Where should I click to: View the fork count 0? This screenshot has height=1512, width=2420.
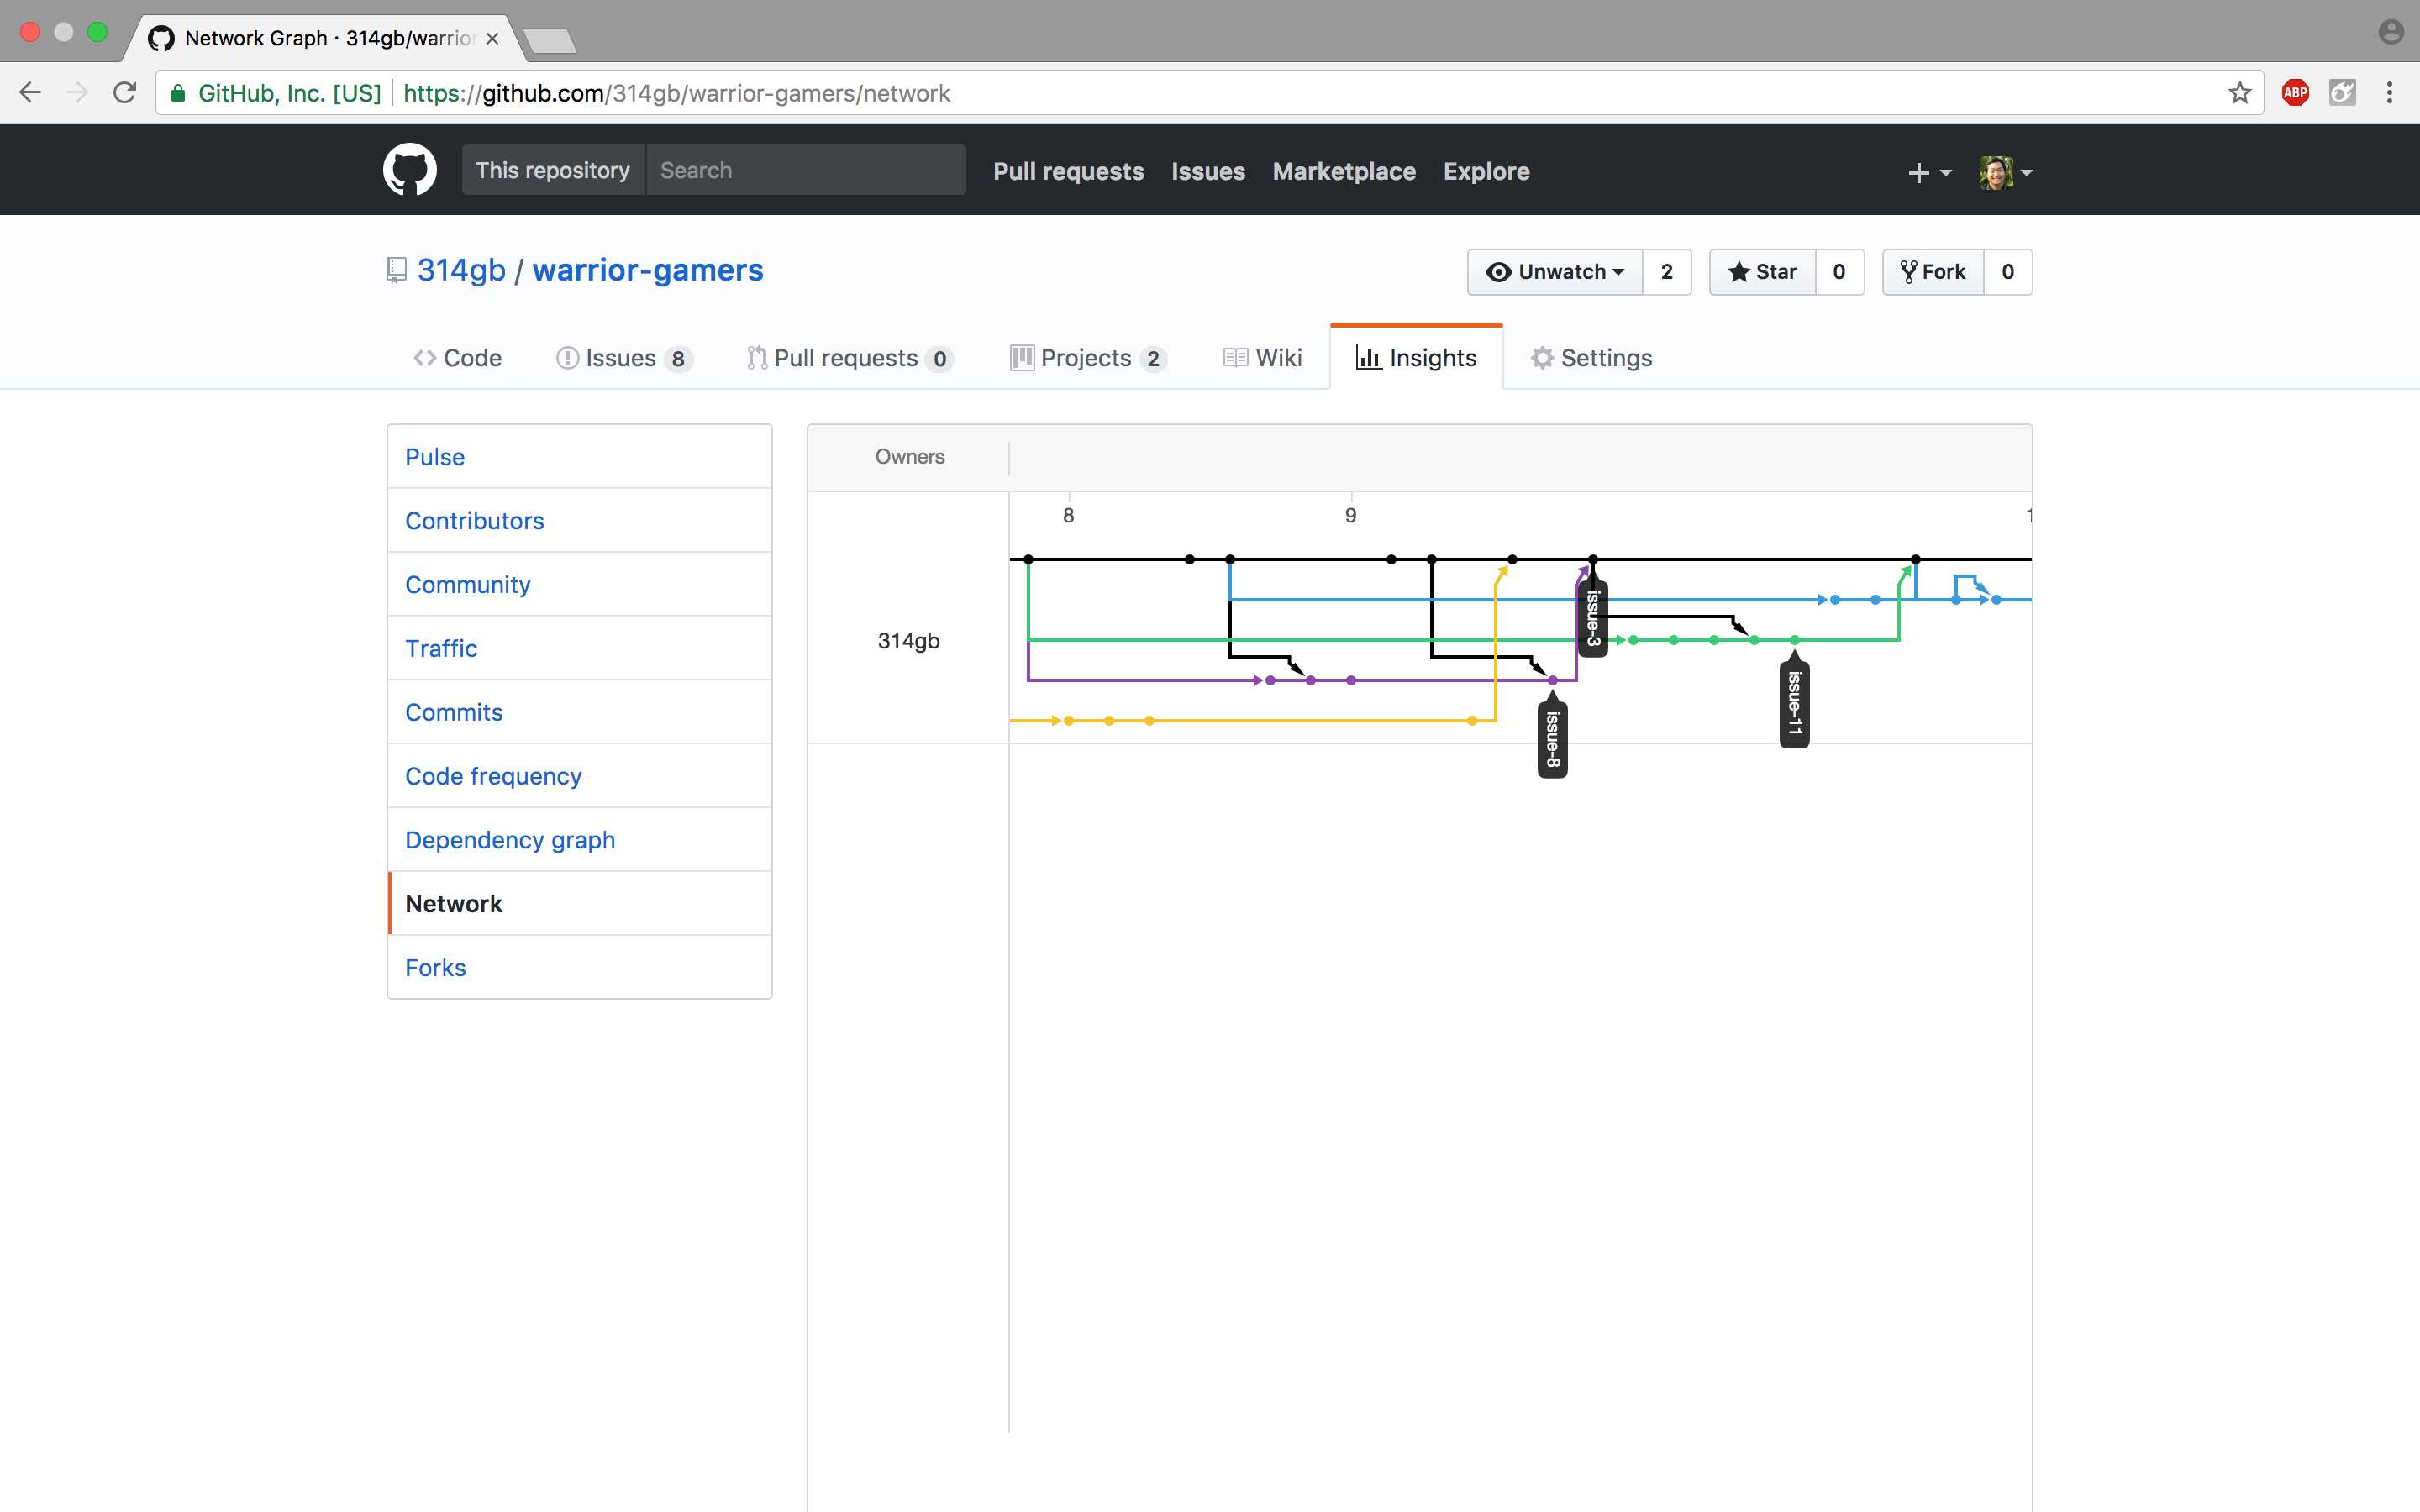click(2008, 272)
